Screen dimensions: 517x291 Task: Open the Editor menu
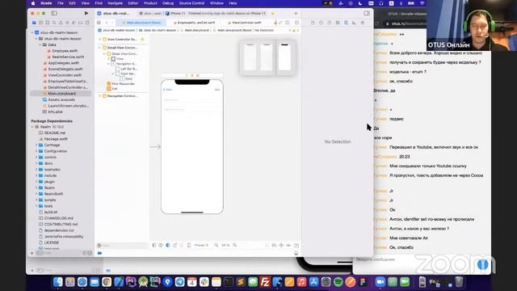point(132,3)
